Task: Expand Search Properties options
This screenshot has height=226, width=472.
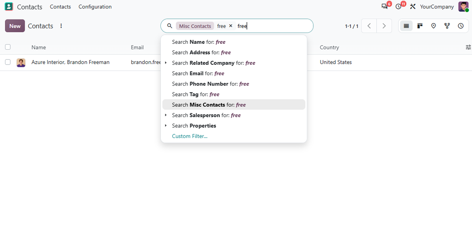Action: (165, 126)
